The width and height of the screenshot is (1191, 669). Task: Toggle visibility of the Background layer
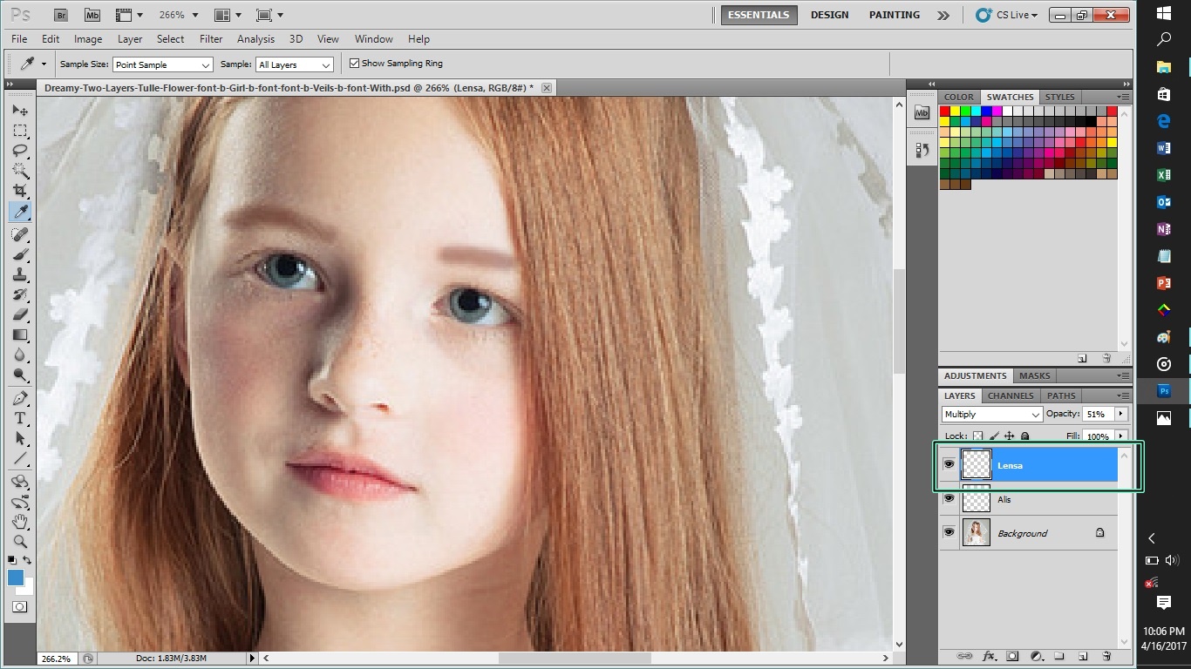(x=949, y=533)
